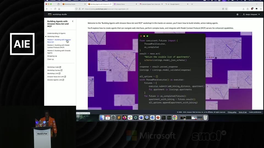Switch to the Amazon Nova tab
This screenshot has height=148, width=264.
click(x=125, y=4)
